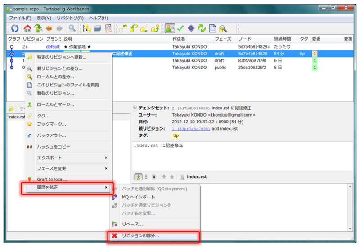
Task: Open the ヘルプ(H) menu
Action: click(98, 18)
